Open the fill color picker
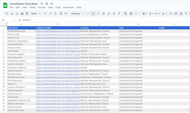This screenshot has height=113, width=190. click(125, 13)
